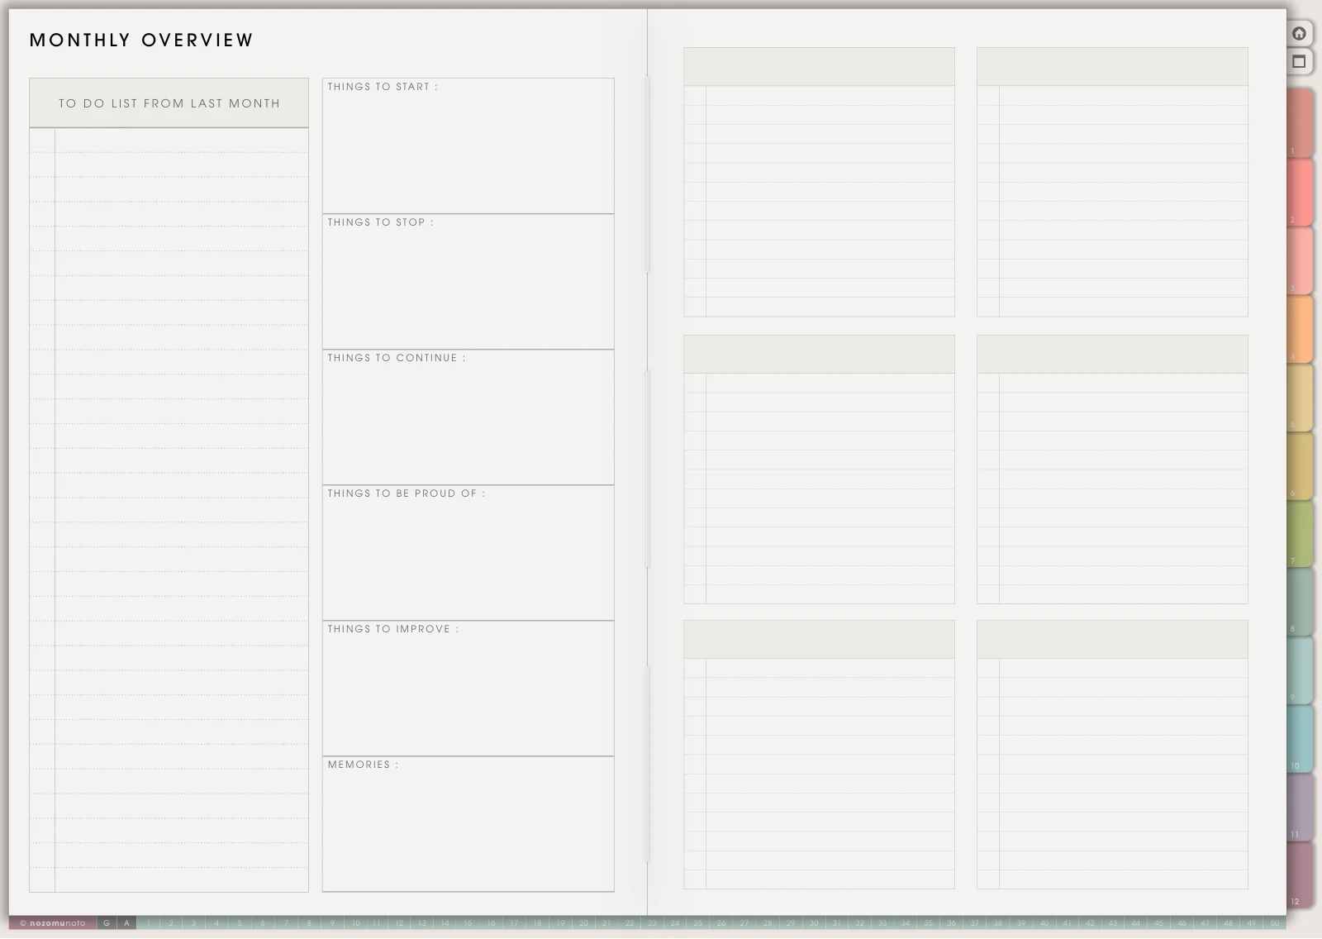Click the Monthly Overview title
The width and height of the screenshot is (1322, 939).
point(141,40)
